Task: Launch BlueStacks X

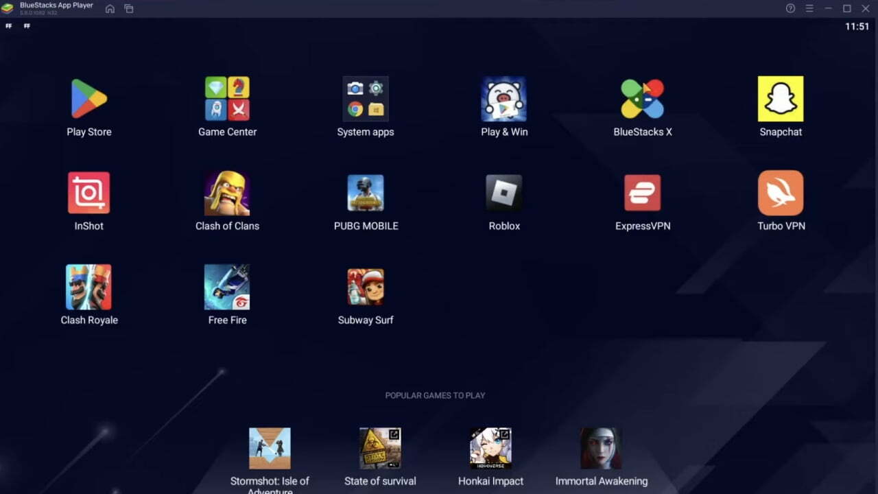Action: tap(642, 99)
